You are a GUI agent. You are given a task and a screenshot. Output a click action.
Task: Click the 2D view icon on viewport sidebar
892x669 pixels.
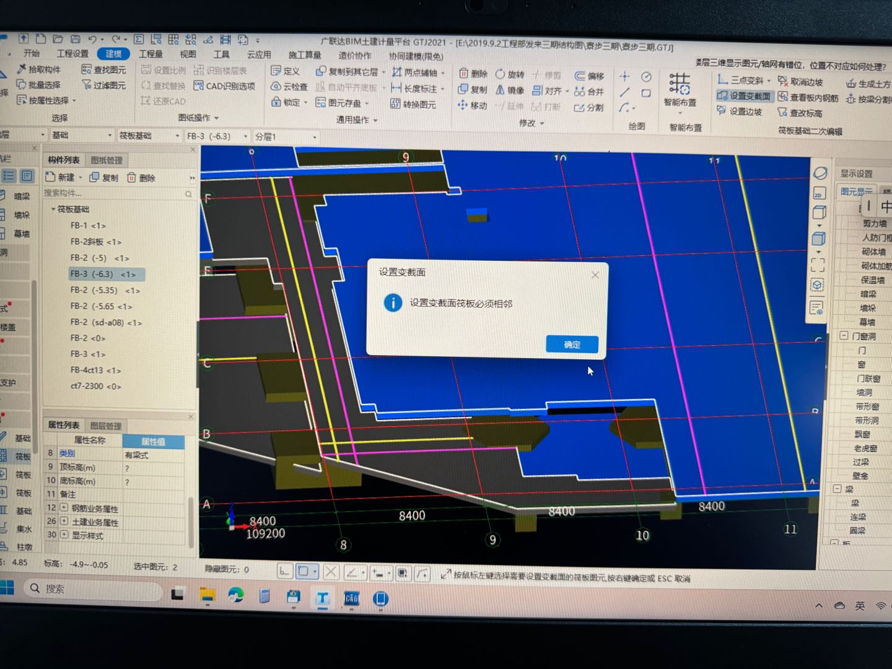point(818,193)
